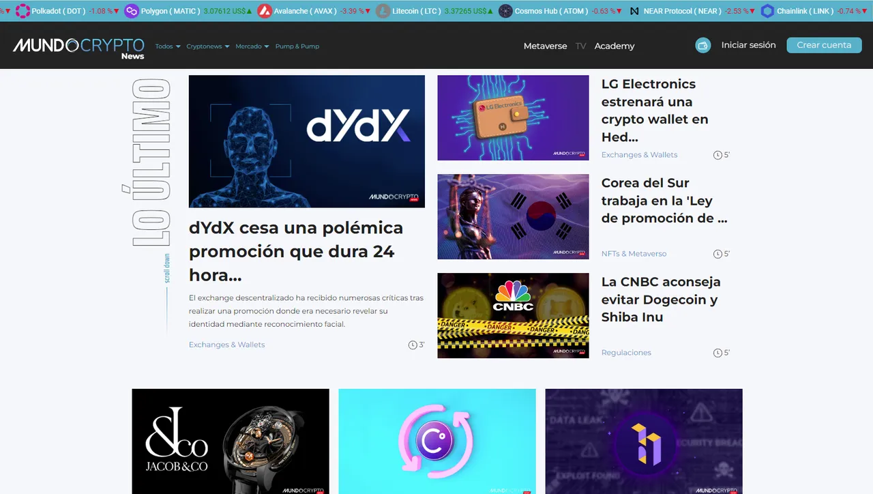The width and height of the screenshot is (873, 494).
Task: Click the NEAR Protocol coin icon
Action: (x=635, y=12)
